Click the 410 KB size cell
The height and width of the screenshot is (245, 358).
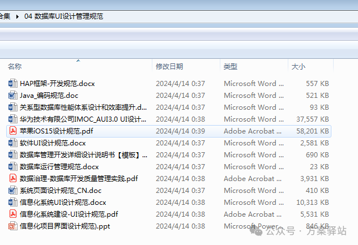coord(317,191)
